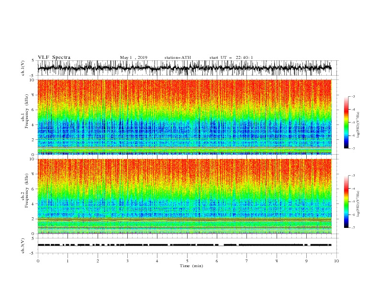379x293 pixels.
Task: Click the "ch.1(V)" vertical axis label
Action: pyautogui.click(x=23, y=68)
